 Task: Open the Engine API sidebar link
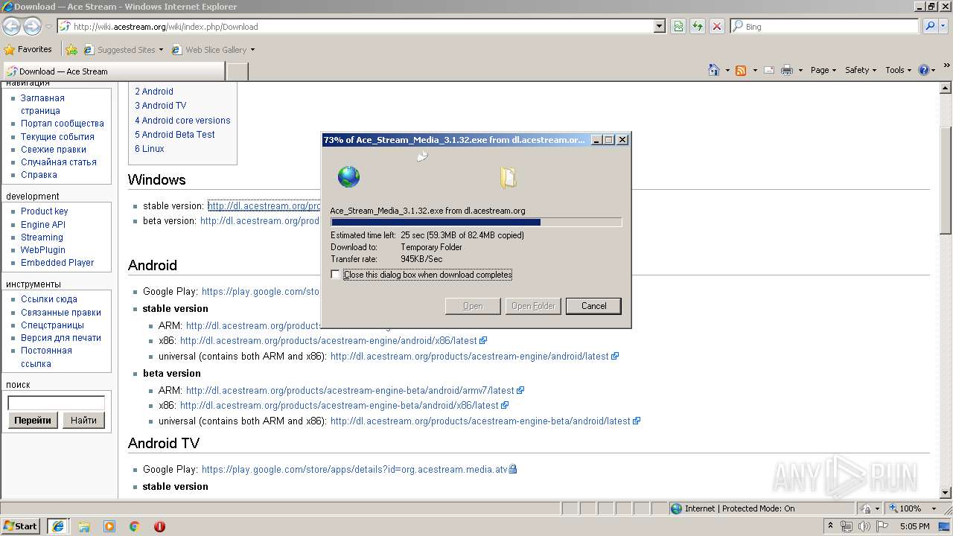(43, 224)
